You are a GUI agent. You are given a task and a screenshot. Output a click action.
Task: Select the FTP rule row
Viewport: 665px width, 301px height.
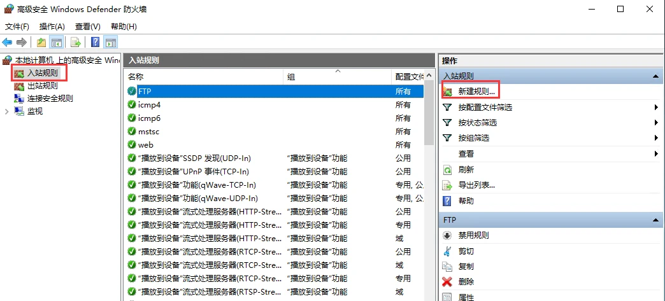(x=275, y=91)
